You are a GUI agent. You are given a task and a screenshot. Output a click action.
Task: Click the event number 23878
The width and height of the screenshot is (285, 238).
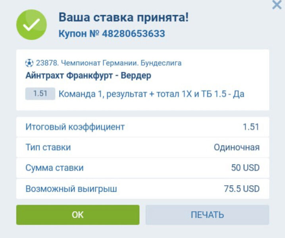[x=45, y=63]
